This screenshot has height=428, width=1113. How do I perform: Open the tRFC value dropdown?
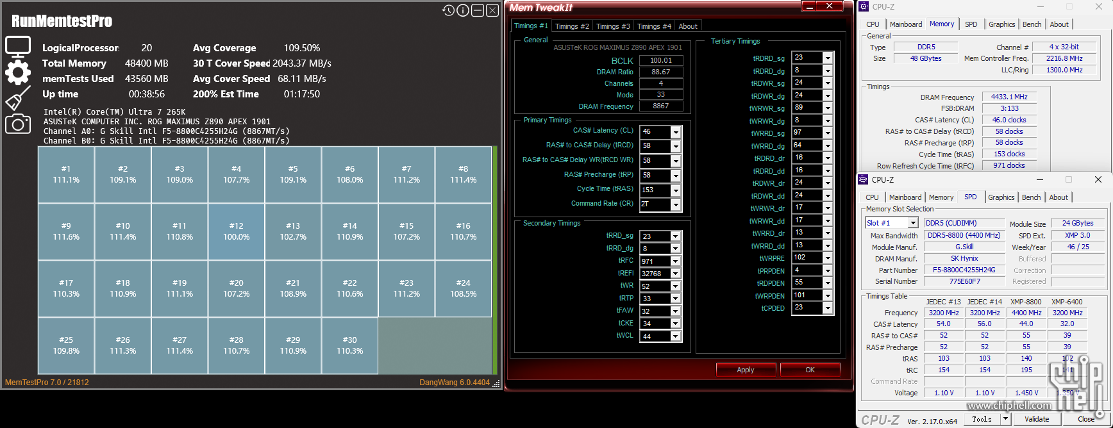pos(675,261)
